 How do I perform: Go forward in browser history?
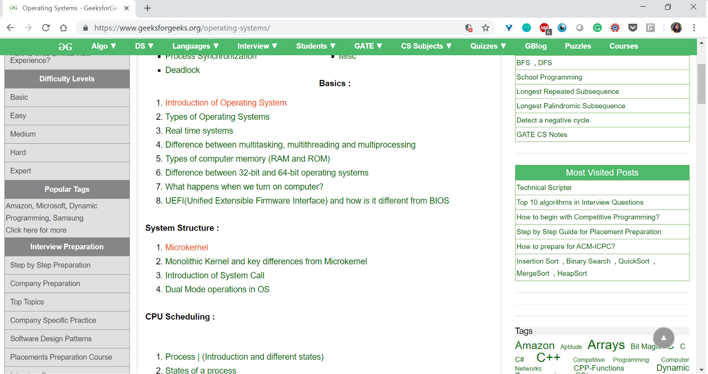pyautogui.click(x=28, y=28)
